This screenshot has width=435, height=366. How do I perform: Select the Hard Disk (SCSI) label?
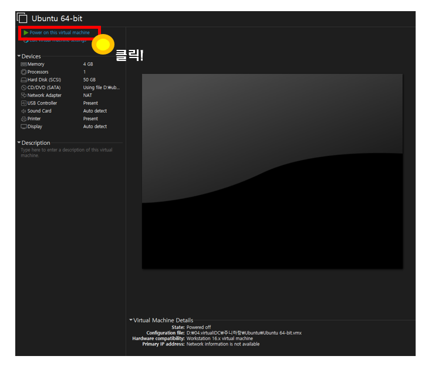click(44, 80)
